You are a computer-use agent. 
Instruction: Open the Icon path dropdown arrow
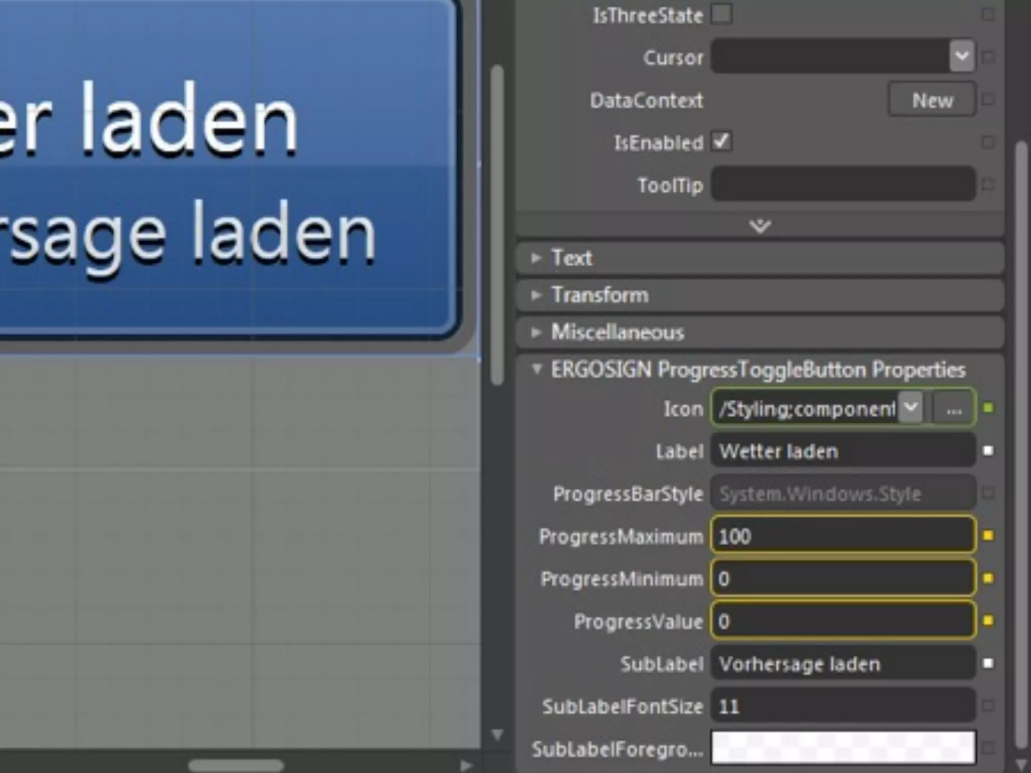[911, 408]
